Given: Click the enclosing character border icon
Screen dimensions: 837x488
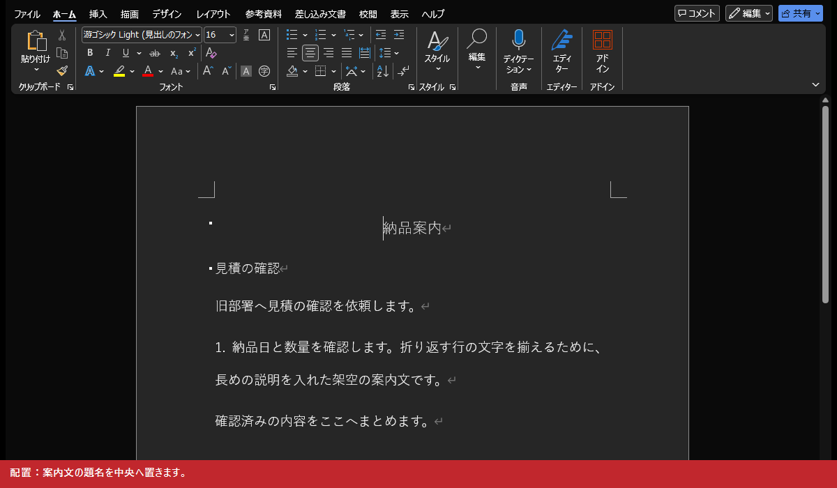Looking at the screenshot, I should pos(264,35).
